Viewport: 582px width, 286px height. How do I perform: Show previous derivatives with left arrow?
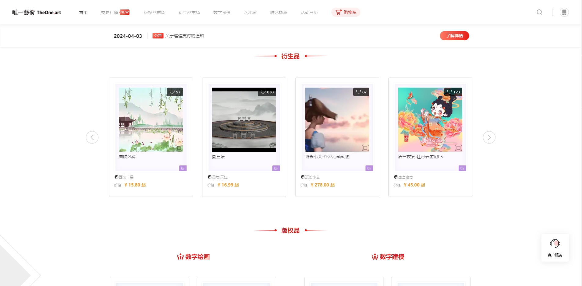click(x=92, y=137)
